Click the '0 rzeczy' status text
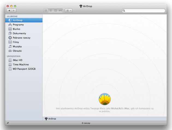This screenshot has width=172, height=130. [86, 123]
